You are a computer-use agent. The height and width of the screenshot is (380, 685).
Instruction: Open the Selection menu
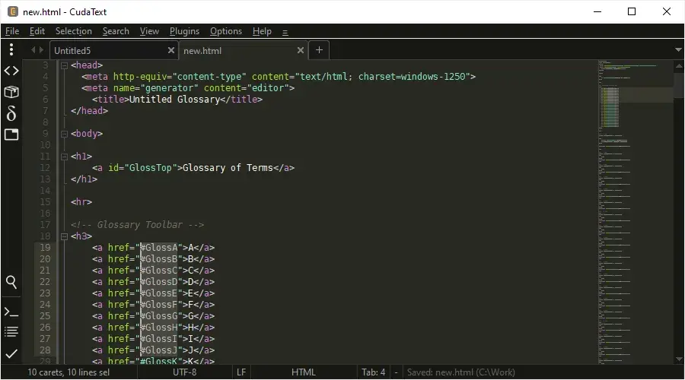click(x=73, y=31)
